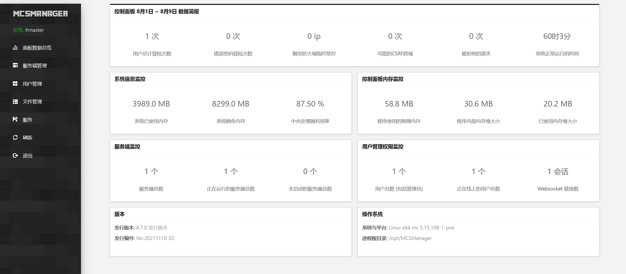Click the 正在运行的服务器总数 label
626x274 pixels.
tap(231, 189)
